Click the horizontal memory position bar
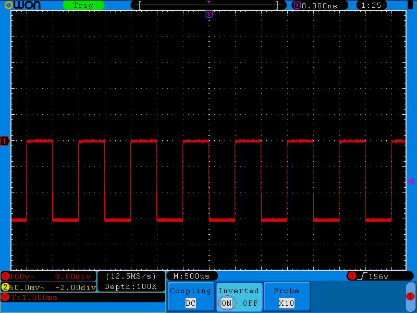The image size is (417, 313). 208,5
